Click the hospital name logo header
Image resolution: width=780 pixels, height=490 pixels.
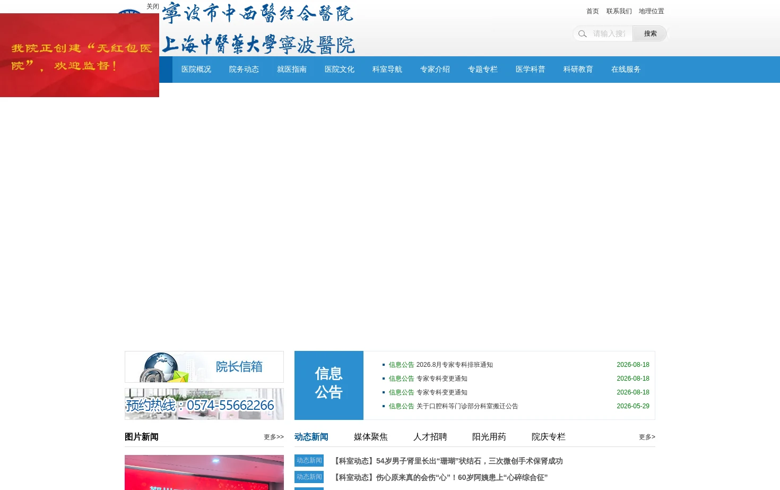tap(258, 29)
